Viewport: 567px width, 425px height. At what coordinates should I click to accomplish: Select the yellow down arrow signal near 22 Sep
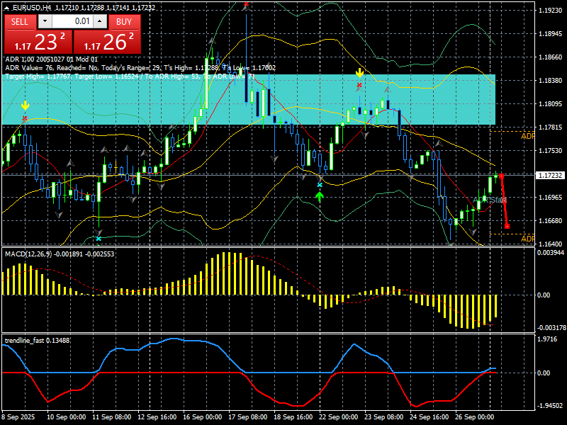(x=359, y=74)
